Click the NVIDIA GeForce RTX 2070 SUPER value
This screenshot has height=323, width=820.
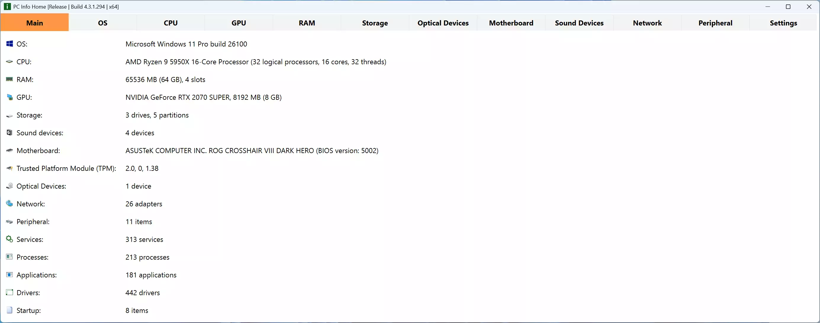click(x=203, y=97)
